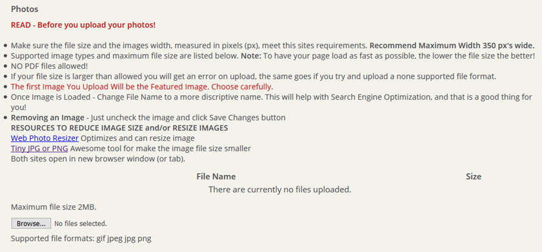This screenshot has height=252, width=542.
Task: Click the File Name column header
Action: click(x=216, y=177)
